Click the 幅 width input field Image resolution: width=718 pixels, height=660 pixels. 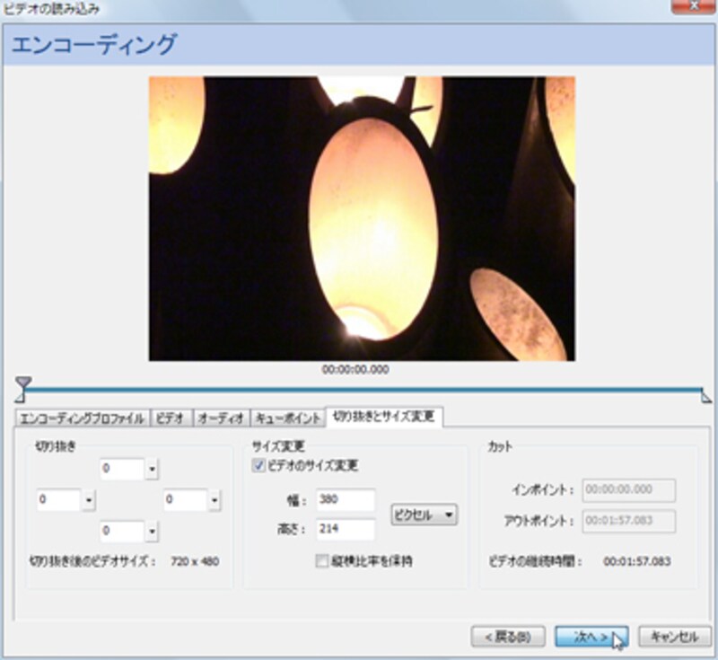[346, 500]
